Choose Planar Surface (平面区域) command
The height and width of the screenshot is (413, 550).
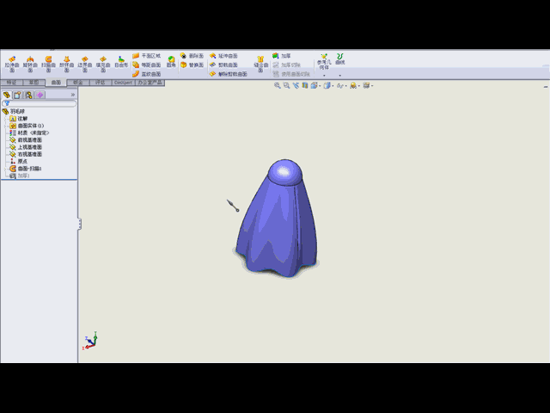(x=147, y=56)
